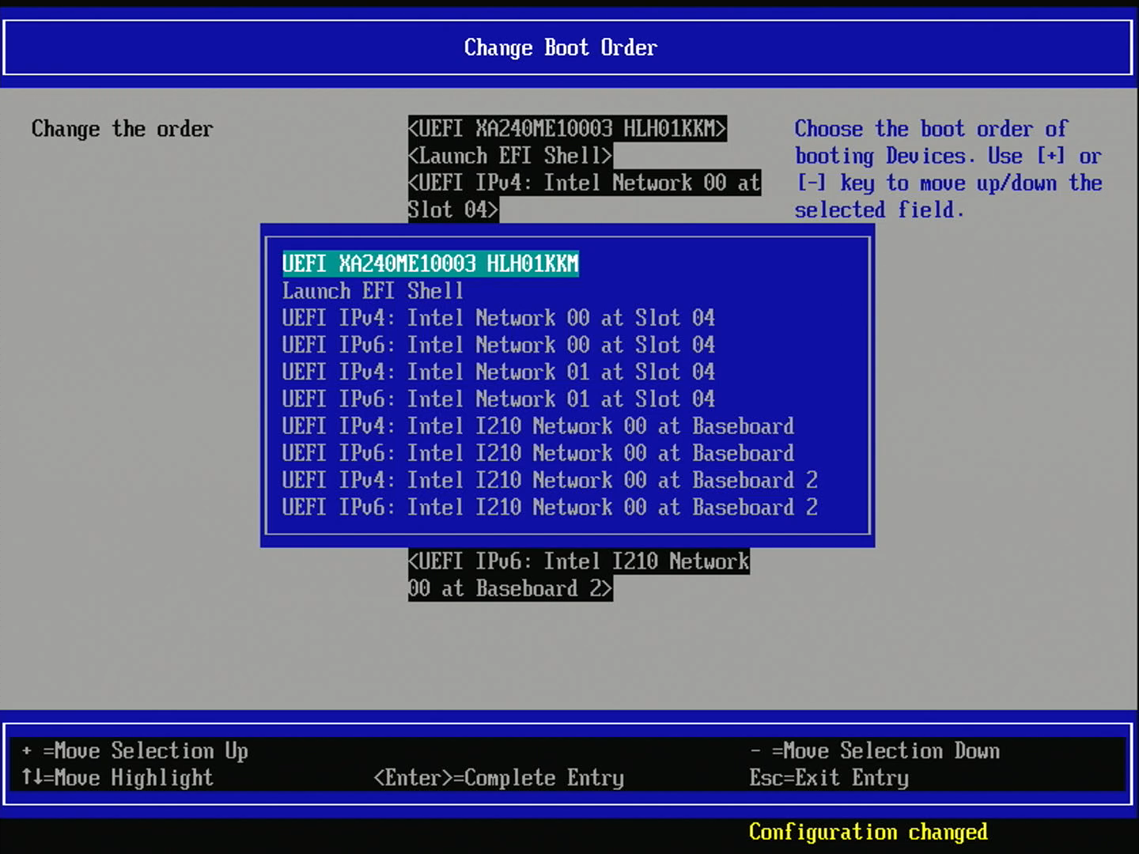The height and width of the screenshot is (854, 1139).
Task: Select UEFI IPv4: Intel I210 Network 00 at Baseboard
Action: pyautogui.click(x=538, y=426)
